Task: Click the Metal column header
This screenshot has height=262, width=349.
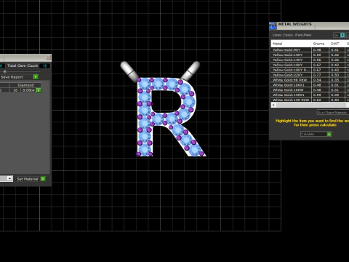Action: tap(291, 44)
